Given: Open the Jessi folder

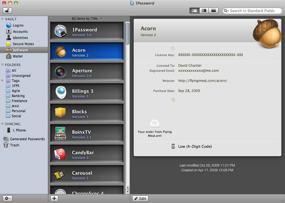Looking at the screenshot, I should (x=15, y=106).
